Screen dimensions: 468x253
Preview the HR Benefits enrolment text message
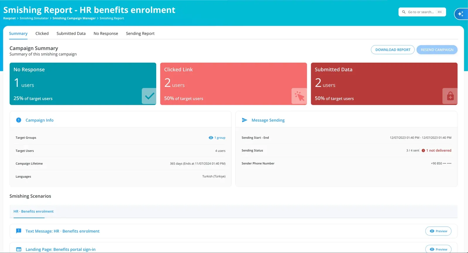click(x=438, y=231)
